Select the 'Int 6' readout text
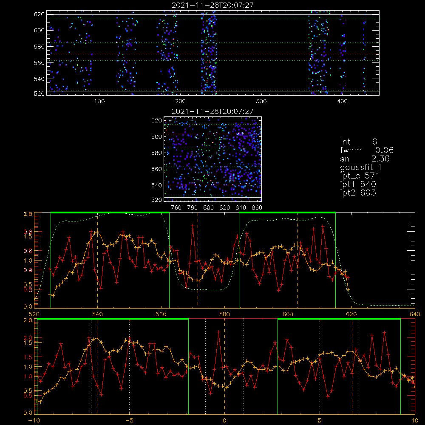 coord(358,142)
